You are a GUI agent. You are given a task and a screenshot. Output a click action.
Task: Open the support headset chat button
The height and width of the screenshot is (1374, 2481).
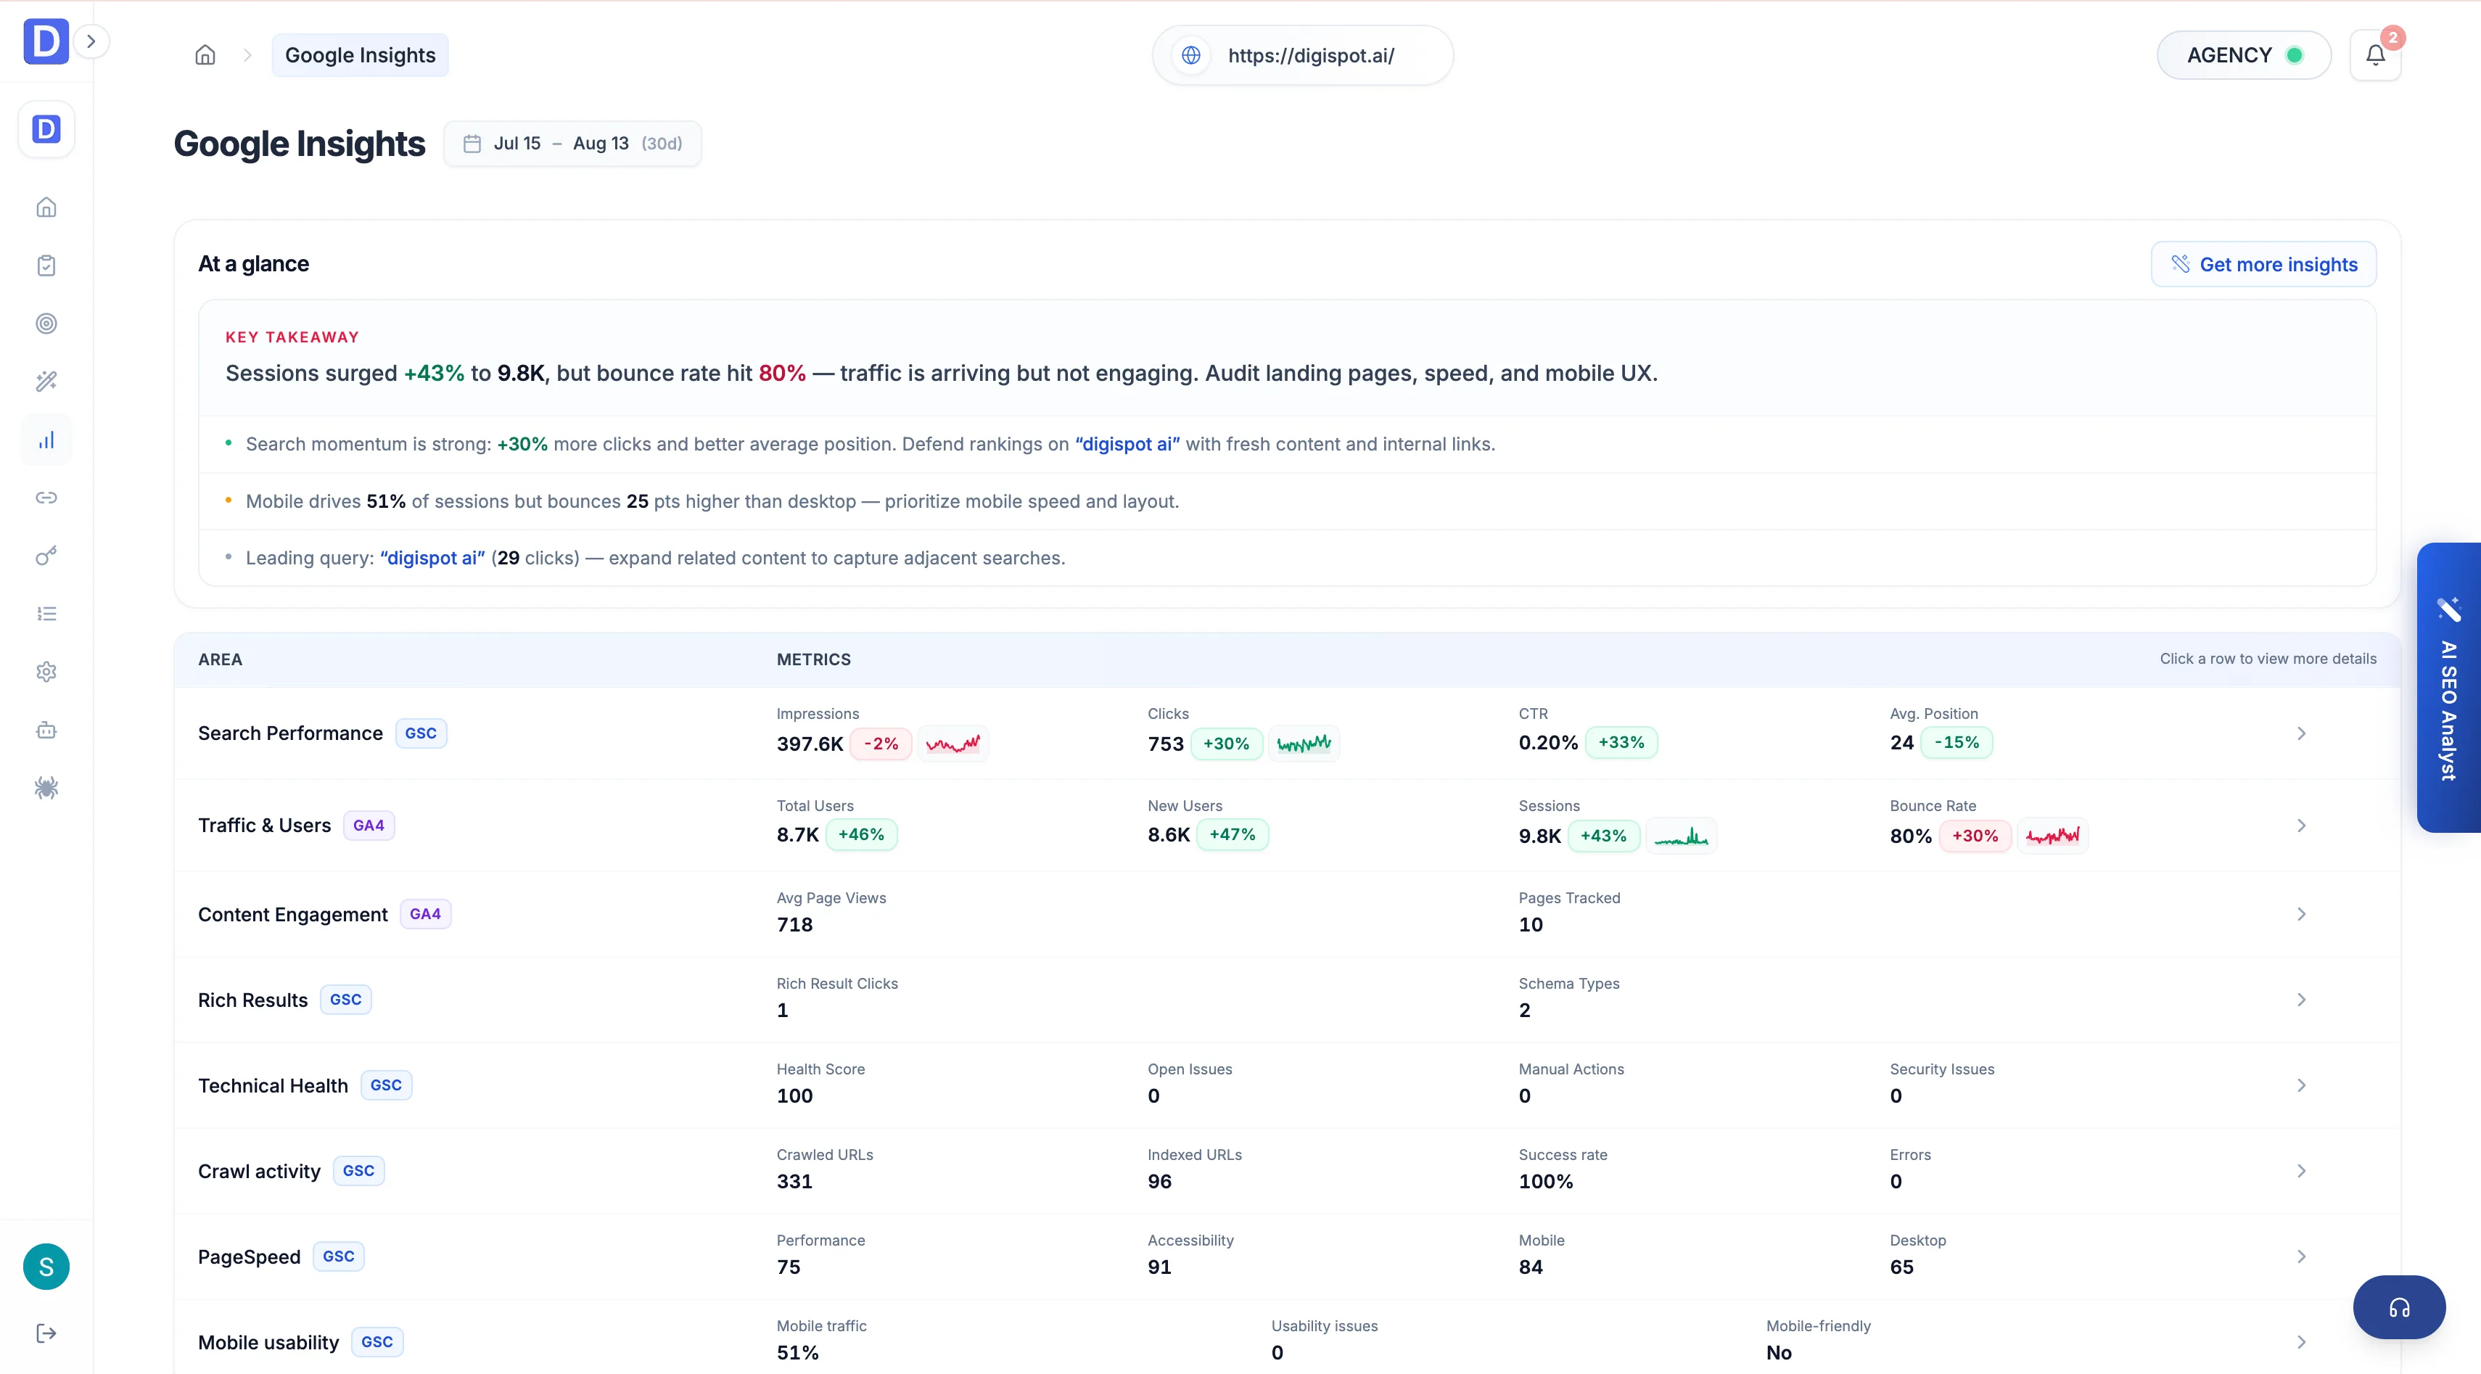coord(2399,1307)
